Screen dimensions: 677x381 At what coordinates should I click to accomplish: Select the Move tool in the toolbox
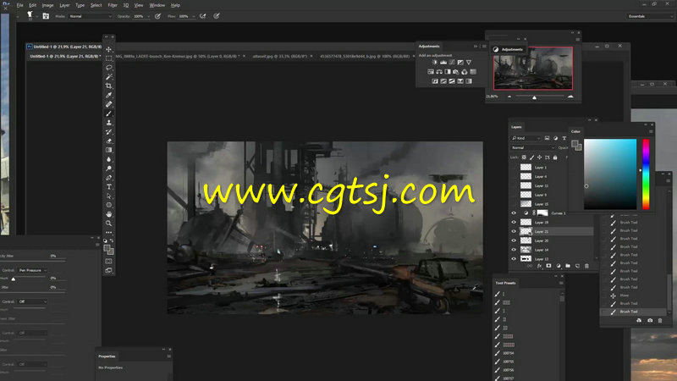pyautogui.click(x=109, y=49)
